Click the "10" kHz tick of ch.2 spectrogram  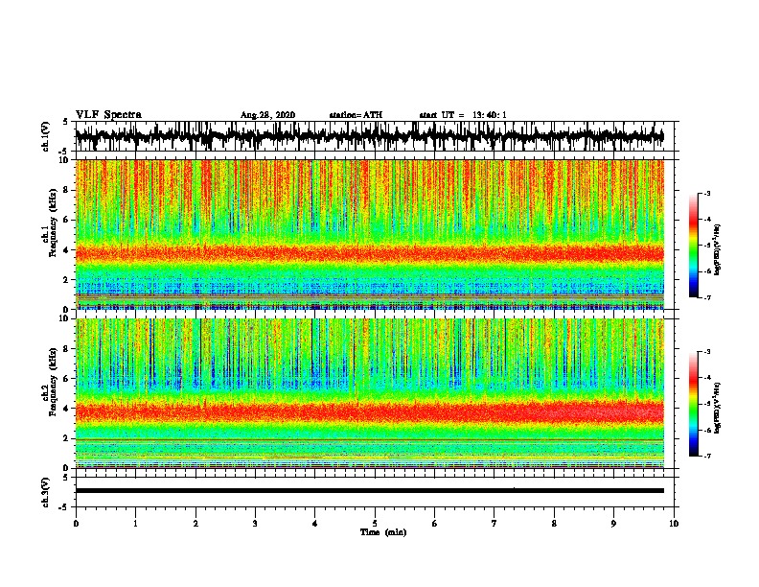pos(65,318)
